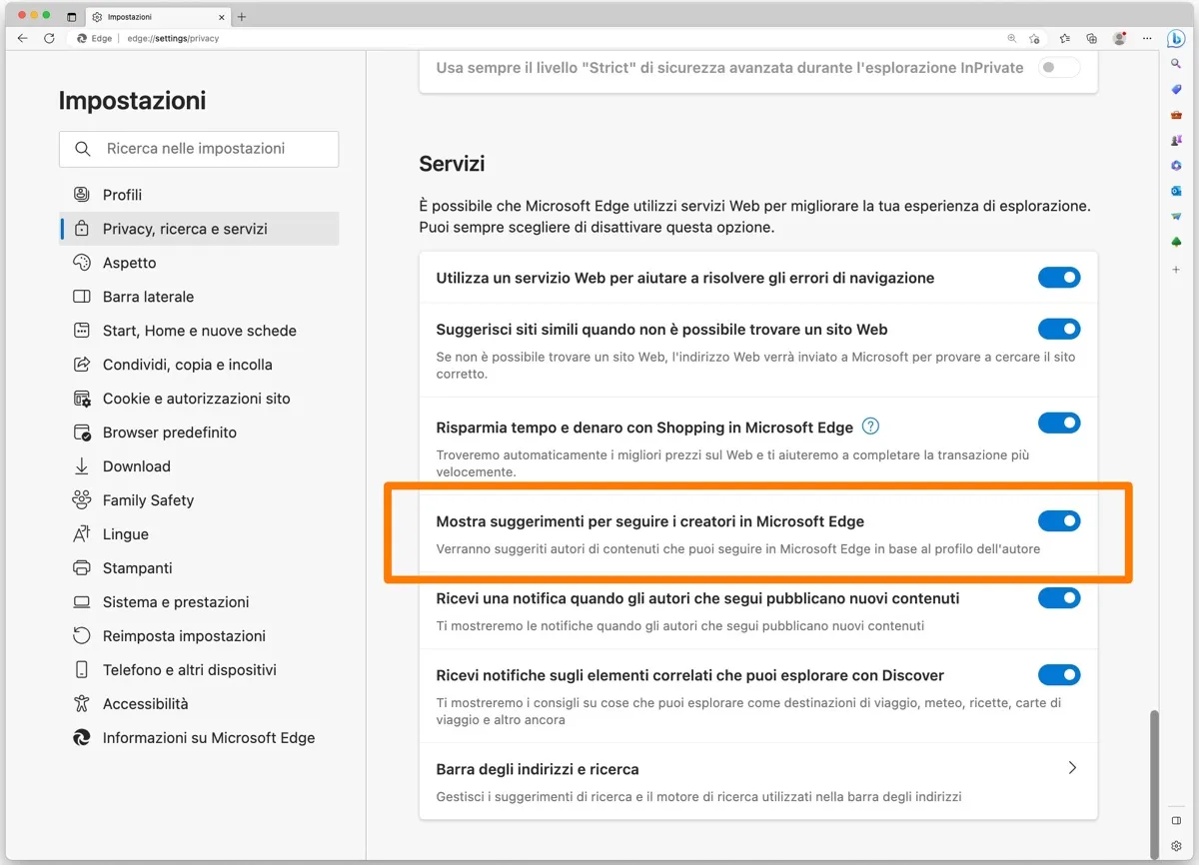Click the Servizi section heading
1199x865 pixels.
pos(452,164)
